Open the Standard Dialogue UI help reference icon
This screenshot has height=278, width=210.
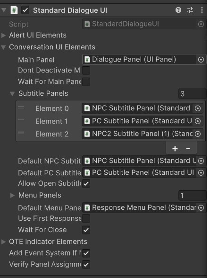click(x=178, y=10)
